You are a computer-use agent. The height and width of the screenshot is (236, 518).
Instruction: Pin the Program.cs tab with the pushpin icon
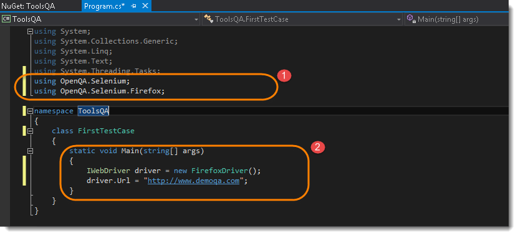pyautogui.click(x=134, y=6)
